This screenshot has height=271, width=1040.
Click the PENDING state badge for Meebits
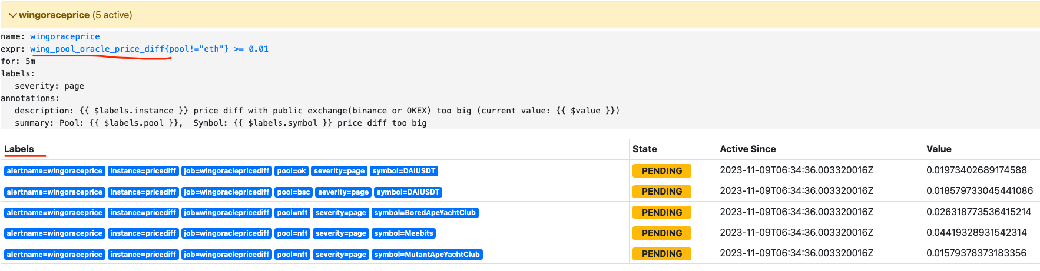click(661, 233)
